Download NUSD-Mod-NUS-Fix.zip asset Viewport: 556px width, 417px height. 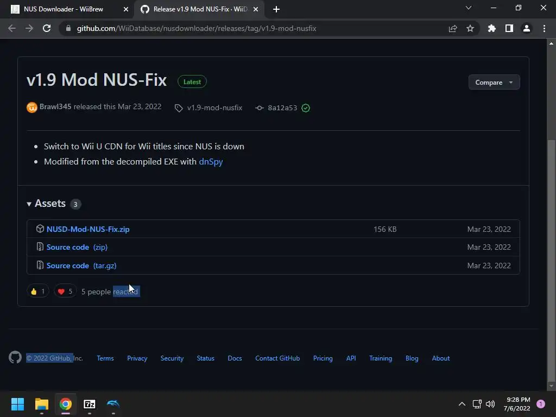tap(88, 230)
